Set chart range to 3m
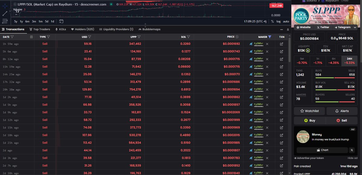 click(34, 21)
